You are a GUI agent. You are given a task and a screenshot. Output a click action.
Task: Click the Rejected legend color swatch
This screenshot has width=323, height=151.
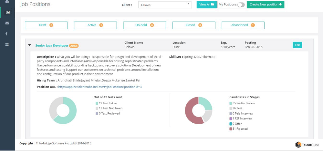coord(231,129)
